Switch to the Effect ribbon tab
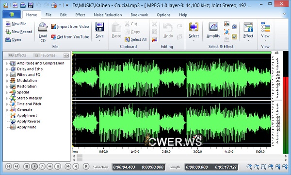 tap(80, 15)
